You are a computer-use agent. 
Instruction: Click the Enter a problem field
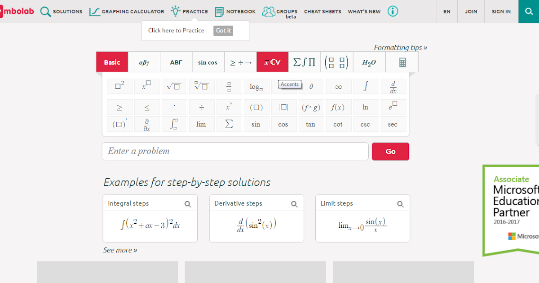(235, 151)
